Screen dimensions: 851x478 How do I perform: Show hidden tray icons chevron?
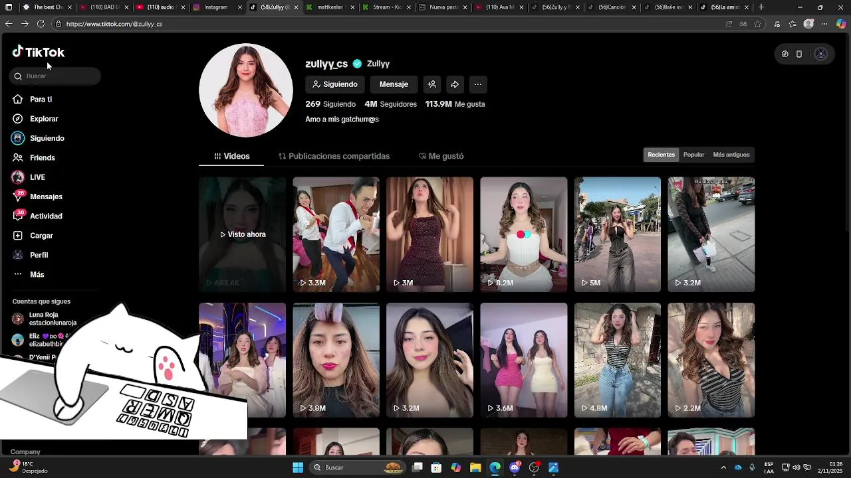723,467
